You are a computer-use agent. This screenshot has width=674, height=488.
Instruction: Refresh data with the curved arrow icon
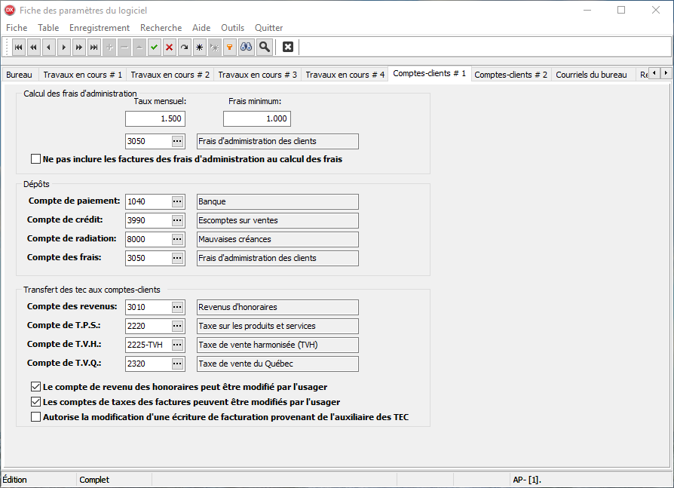coord(185,48)
